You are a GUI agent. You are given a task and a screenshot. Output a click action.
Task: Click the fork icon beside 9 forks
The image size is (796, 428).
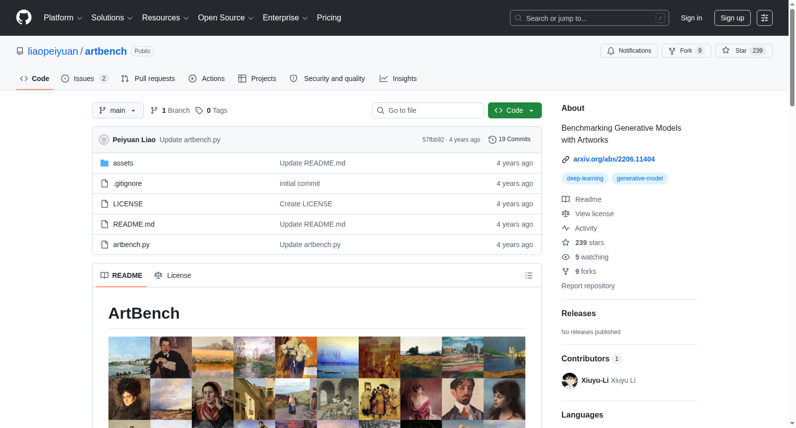(x=566, y=271)
